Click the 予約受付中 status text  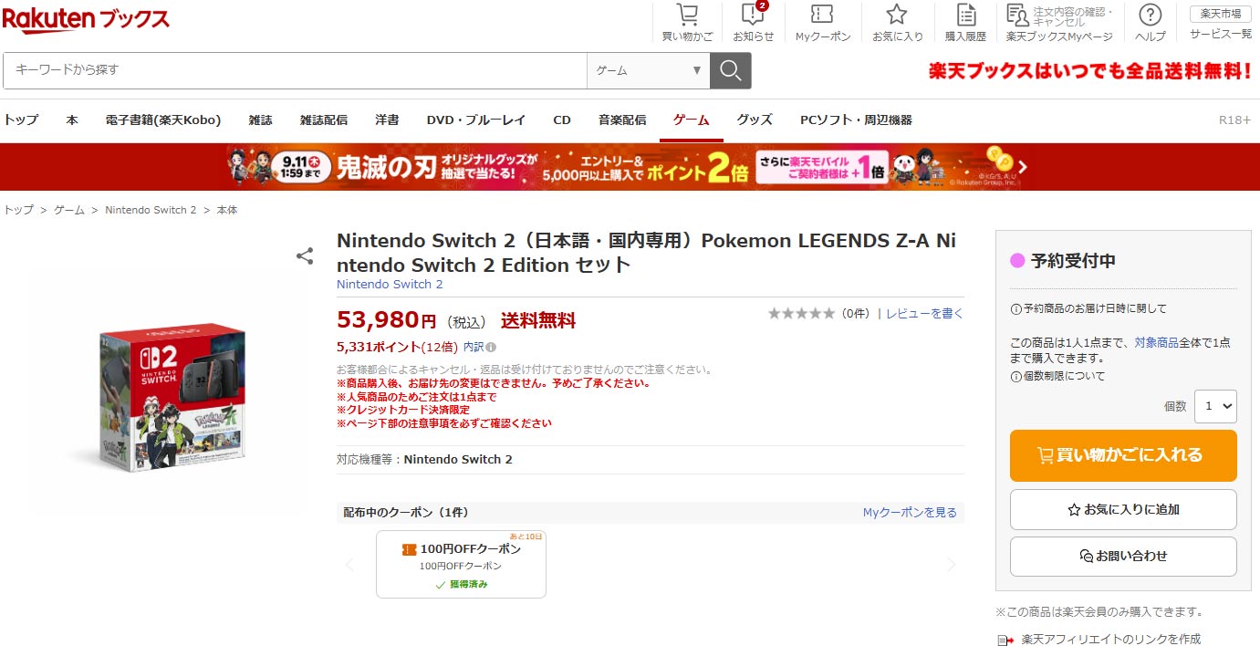(x=1072, y=261)
